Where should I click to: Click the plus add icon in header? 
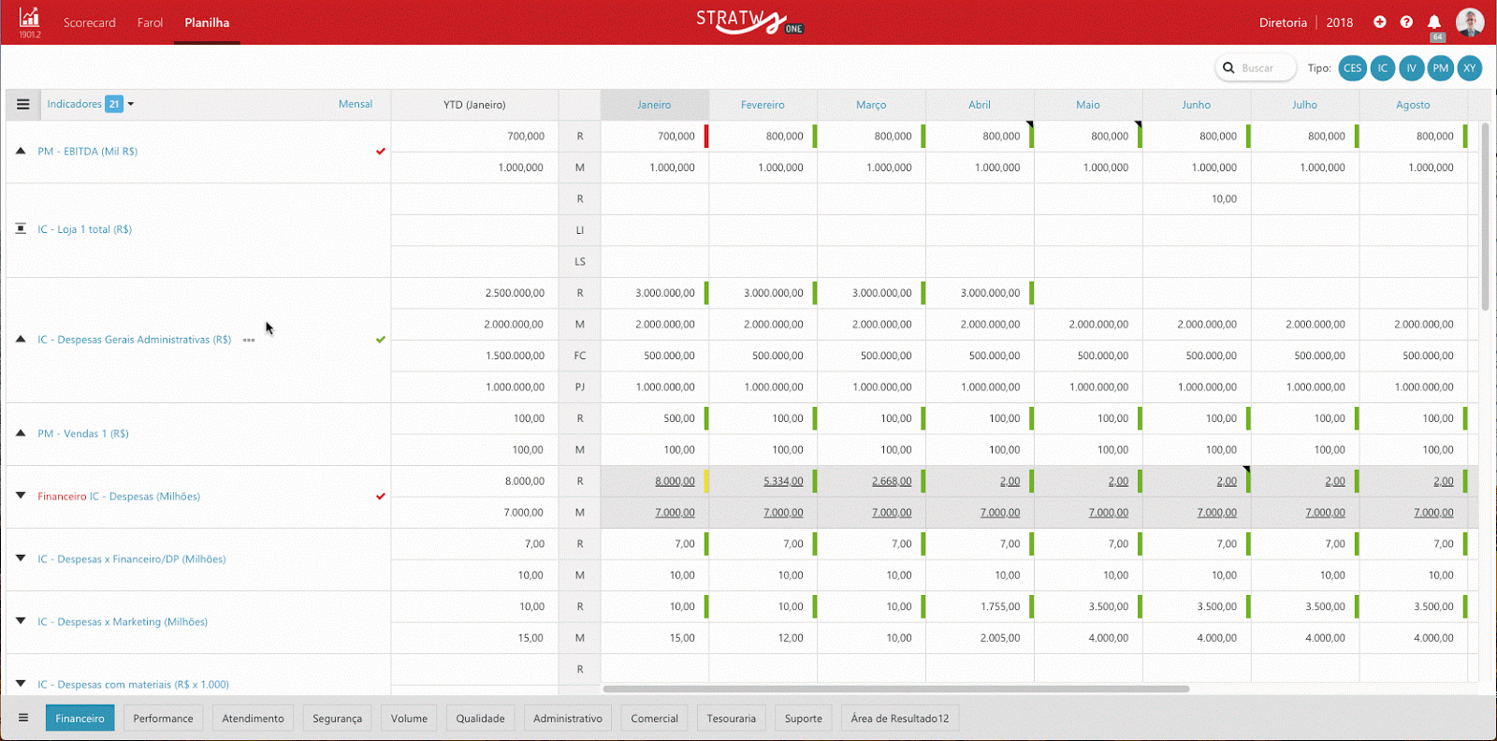click(1379, 22)
